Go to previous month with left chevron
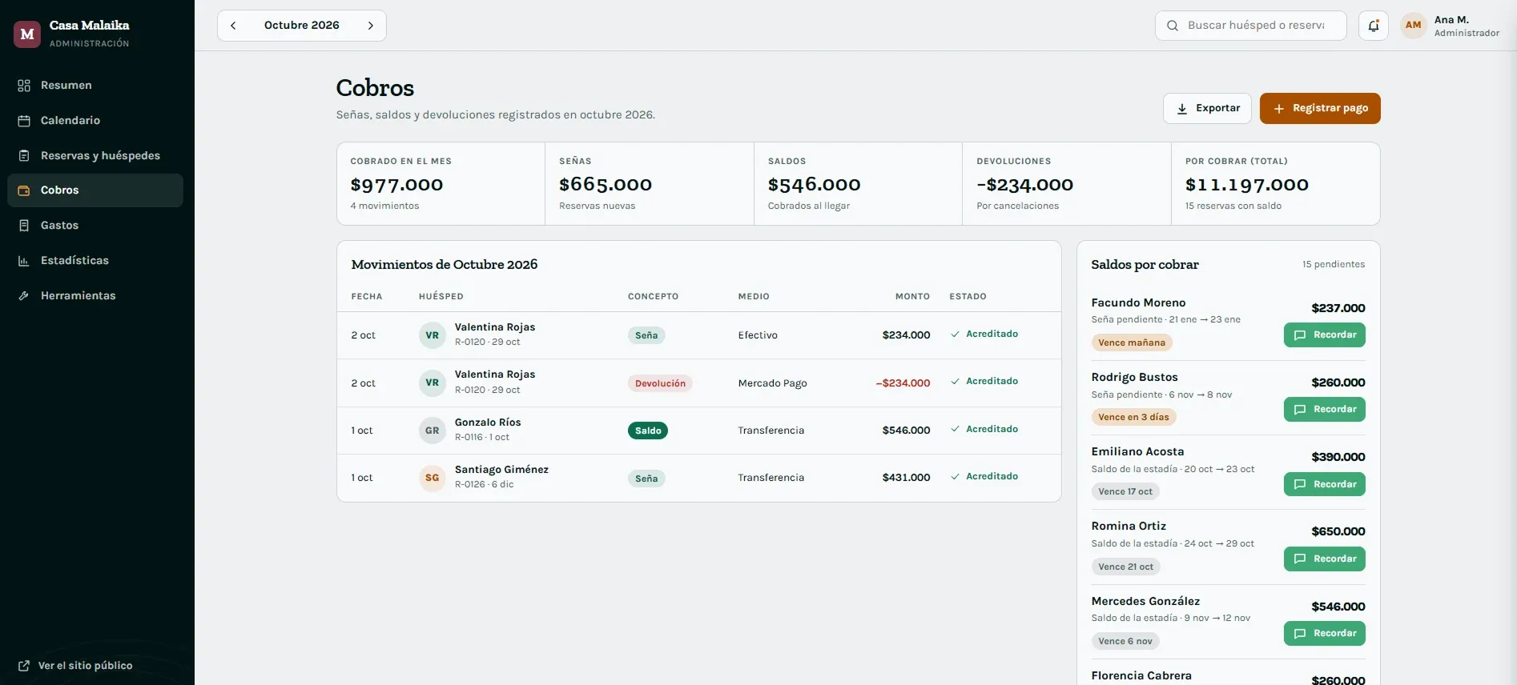 233,26
